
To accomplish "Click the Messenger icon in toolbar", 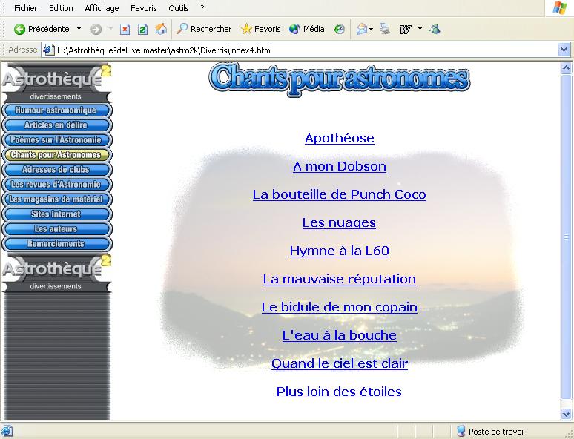I will [x=435, y=29].
